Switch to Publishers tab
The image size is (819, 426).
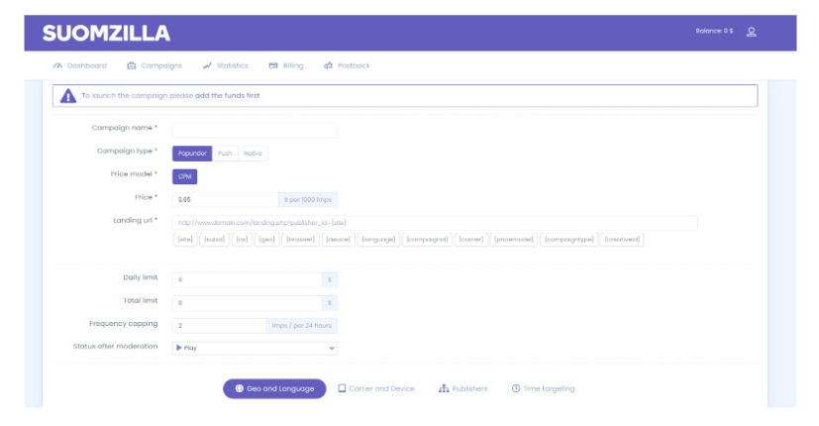462,389
